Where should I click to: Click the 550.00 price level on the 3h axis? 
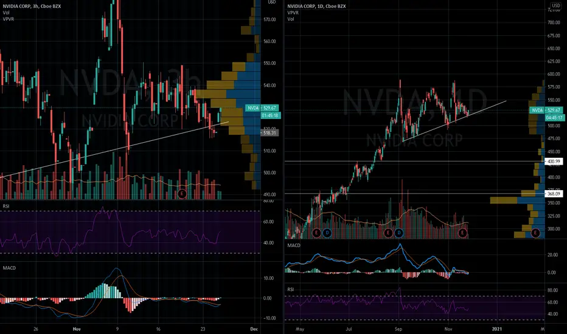(x=270, y=63)
